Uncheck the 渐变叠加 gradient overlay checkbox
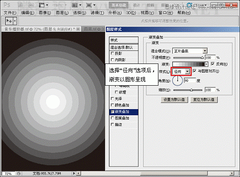Screen dimensions: 240x177 click(112, 111)
